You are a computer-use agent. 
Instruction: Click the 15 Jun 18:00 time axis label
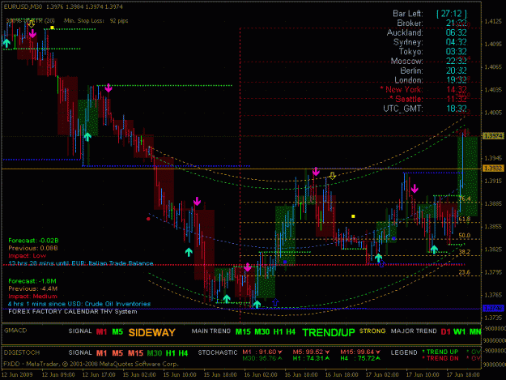(x=220, y=374)
